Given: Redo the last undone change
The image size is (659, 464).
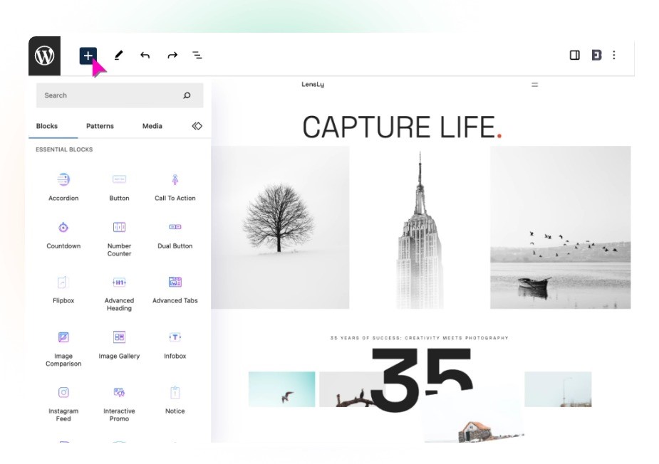Looking at the screenshot, I should pos(172,55).
